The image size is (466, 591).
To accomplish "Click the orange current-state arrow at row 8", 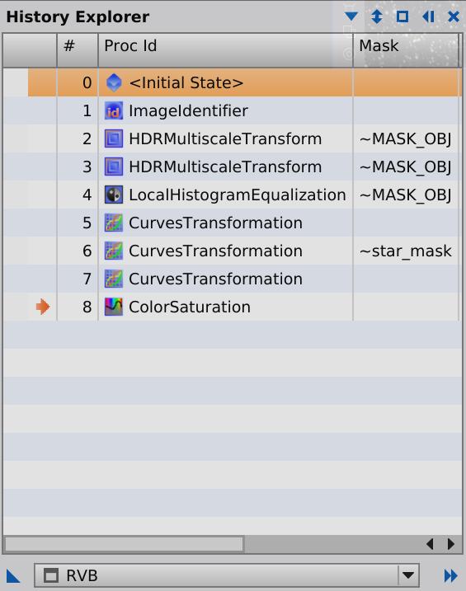I will (43, 307).
